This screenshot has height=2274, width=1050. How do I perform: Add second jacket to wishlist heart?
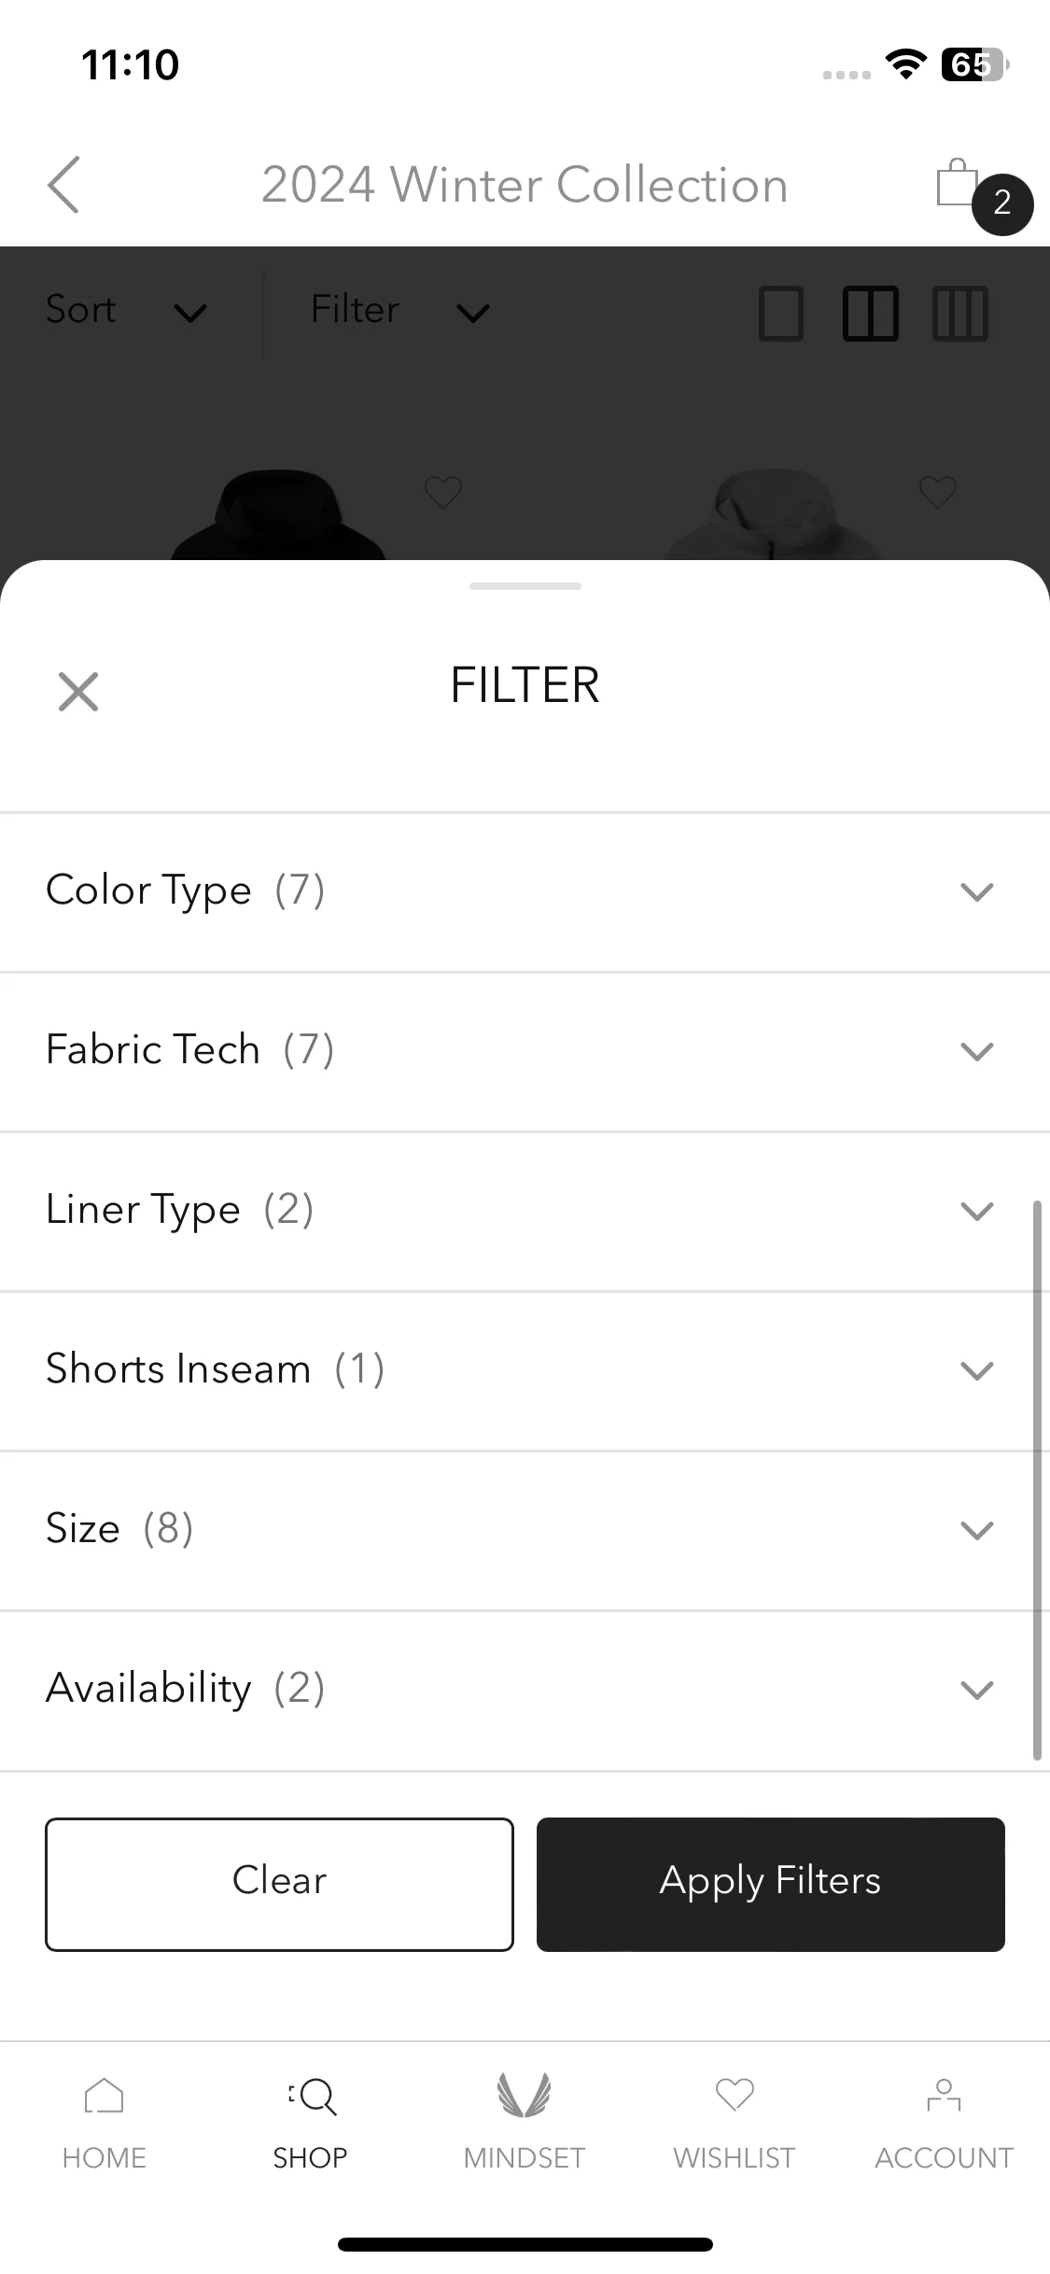pos(937,492)
